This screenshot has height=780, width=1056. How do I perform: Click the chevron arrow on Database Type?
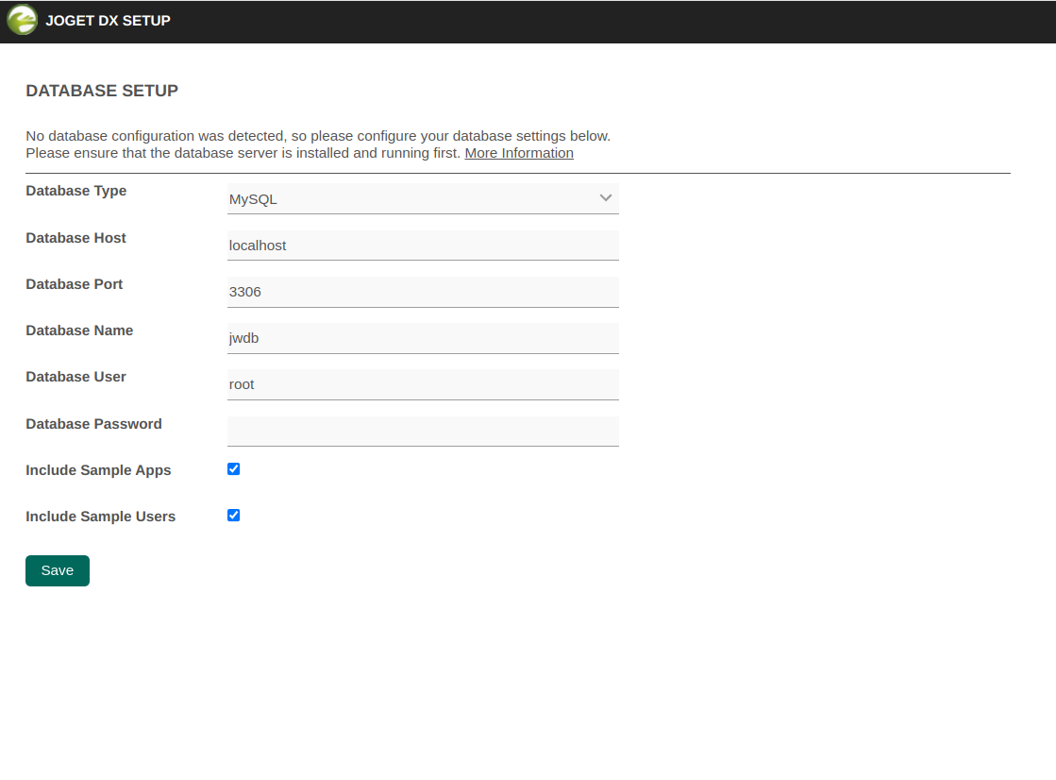point(606,198)
